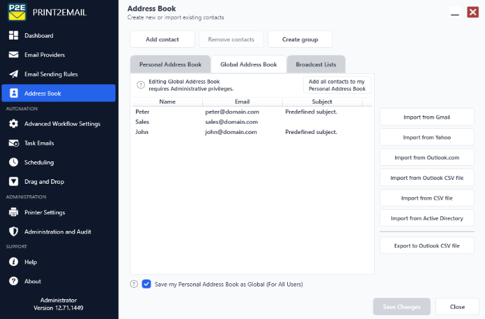The width and height of the screenshot is (485, 319).
Task: Click the Scheduling clock icon
Action: pos(13,162)
